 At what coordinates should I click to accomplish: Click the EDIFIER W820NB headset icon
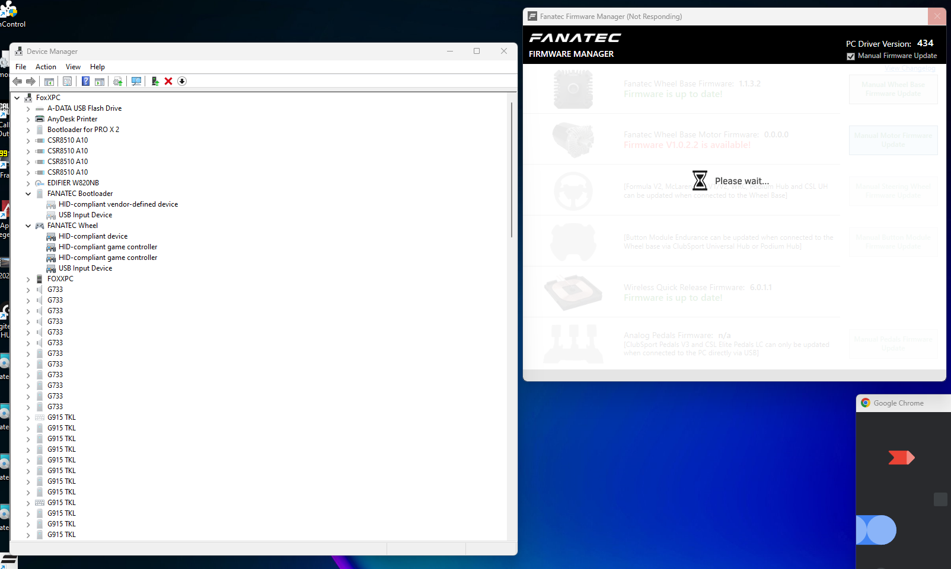point(40,183)
